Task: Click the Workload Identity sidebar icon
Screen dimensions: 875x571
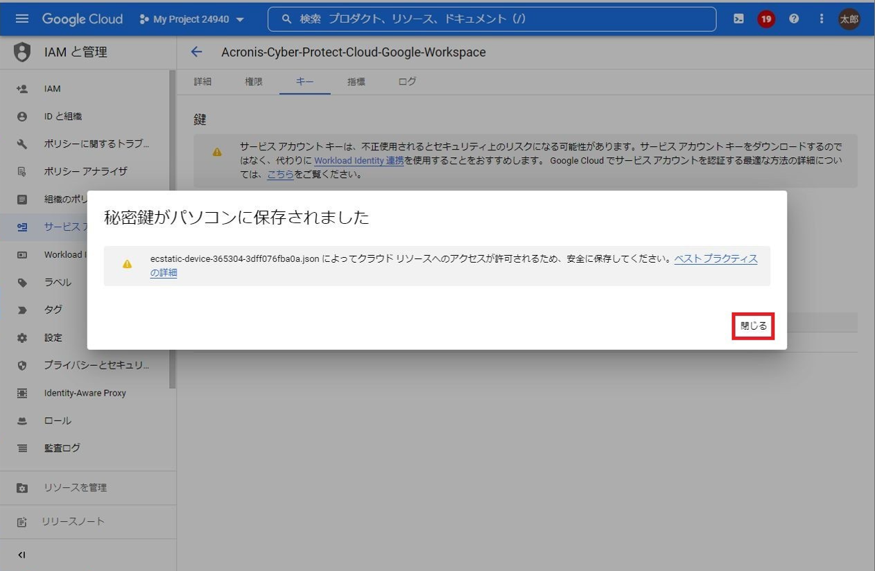Action: pyautogui.click(x=22, y=254)
